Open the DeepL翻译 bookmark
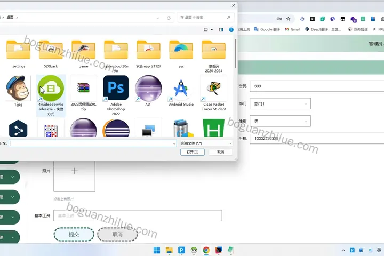The height and width of the screenshot is (256, 384). pos(323,29)
